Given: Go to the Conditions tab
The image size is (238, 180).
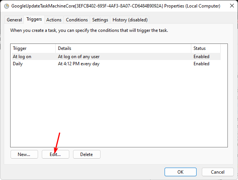Looking at the screenshot, I should coord(77,20).
